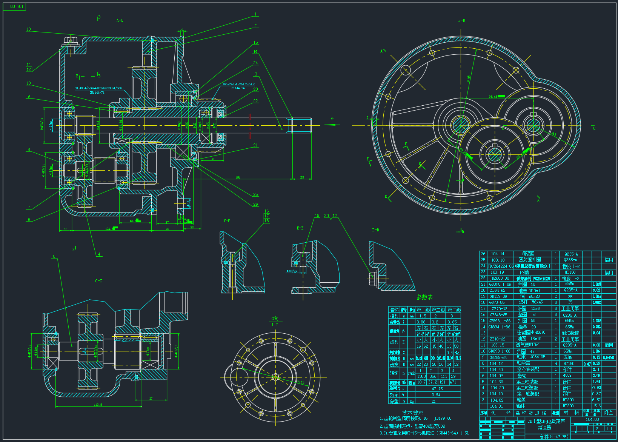Select the C-C section view label

click(98, 281)
